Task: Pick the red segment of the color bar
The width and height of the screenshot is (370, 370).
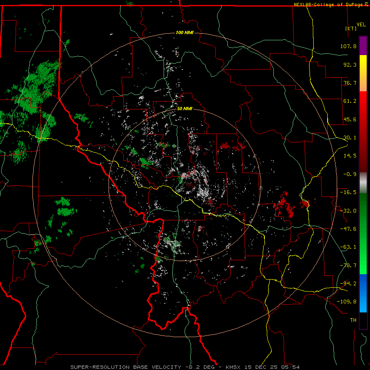Action: point(363,132)
